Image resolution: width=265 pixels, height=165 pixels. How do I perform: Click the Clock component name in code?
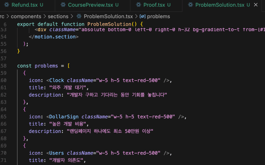[x=57, y=80]
